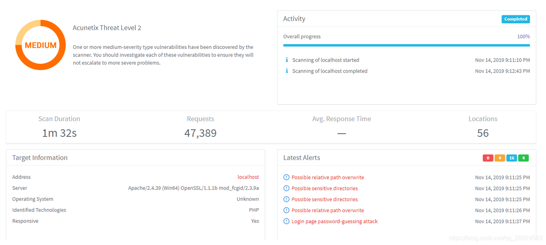Click the Operating System value Unknown
Viewport: 546px width, 245px height.
pos(248,199)
